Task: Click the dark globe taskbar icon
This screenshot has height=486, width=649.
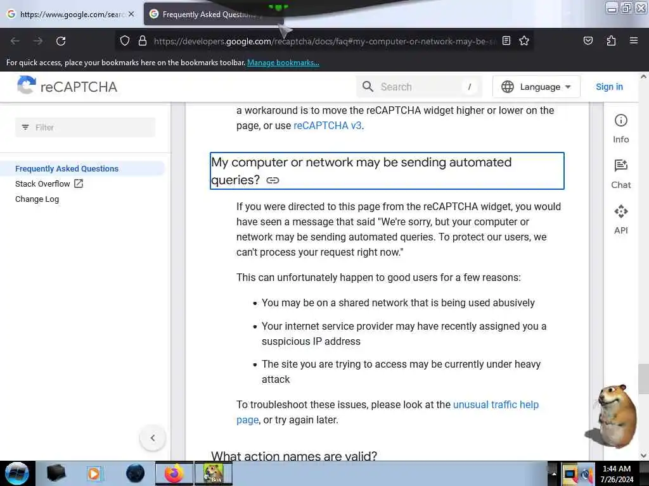Action: click(135, 473)
